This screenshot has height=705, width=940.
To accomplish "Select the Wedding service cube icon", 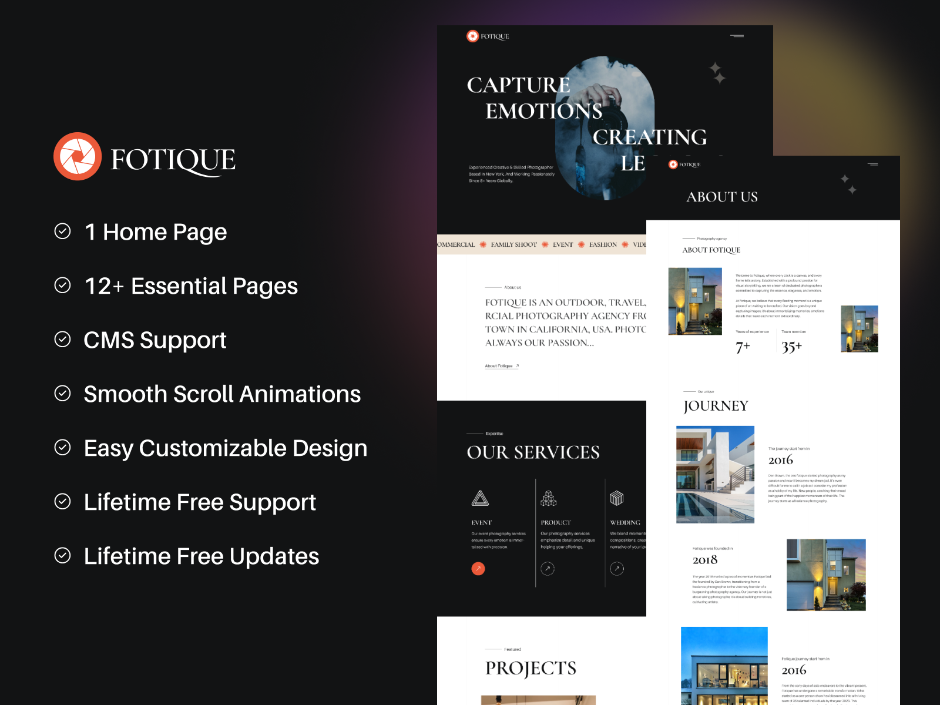I will click(x=617, y=498).
